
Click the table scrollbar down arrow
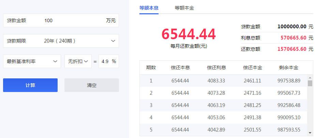310,133
